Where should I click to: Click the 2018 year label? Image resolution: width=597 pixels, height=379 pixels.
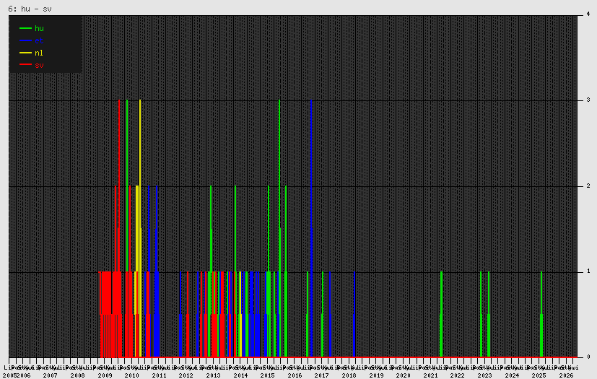coord(349,375)
